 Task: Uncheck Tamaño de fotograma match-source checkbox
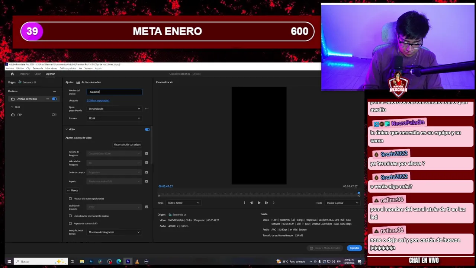coord(147,153)
